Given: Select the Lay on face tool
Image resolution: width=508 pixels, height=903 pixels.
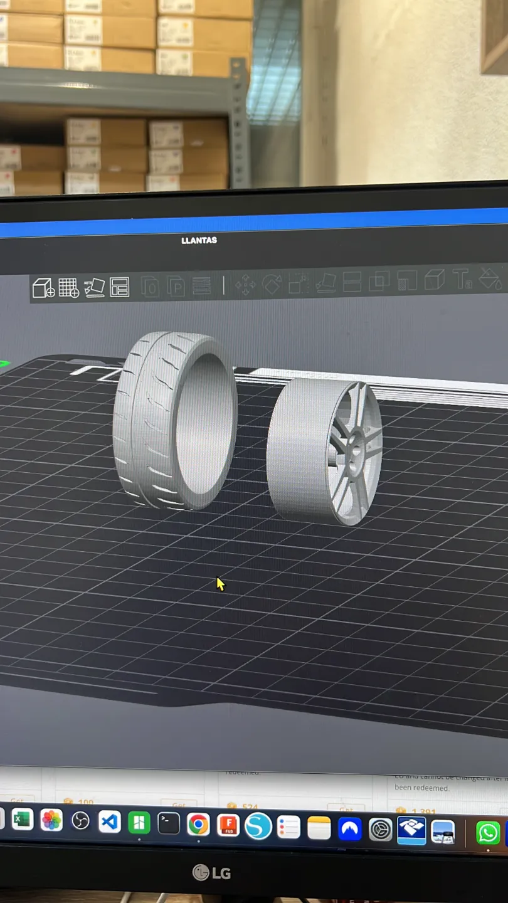Looking at the screenshot, I should (325, 283).
